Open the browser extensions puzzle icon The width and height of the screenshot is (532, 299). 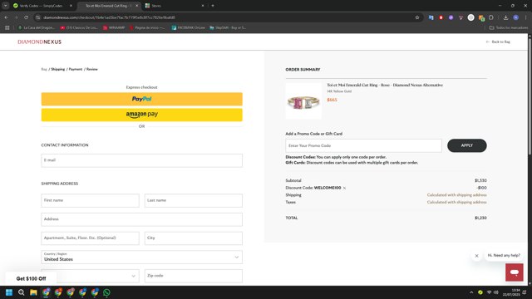tap(491, 17)
